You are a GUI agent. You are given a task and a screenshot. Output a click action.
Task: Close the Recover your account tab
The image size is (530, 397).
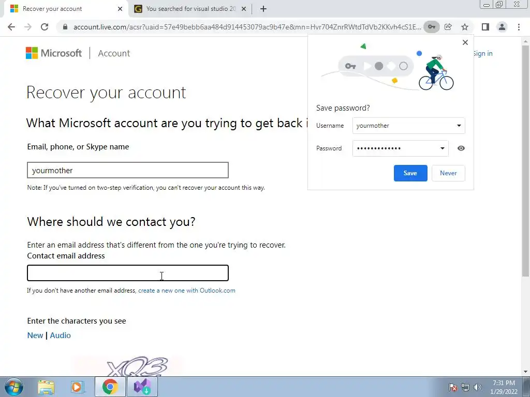(120, 9)
